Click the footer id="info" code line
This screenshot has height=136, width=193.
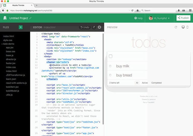(58, 62)
